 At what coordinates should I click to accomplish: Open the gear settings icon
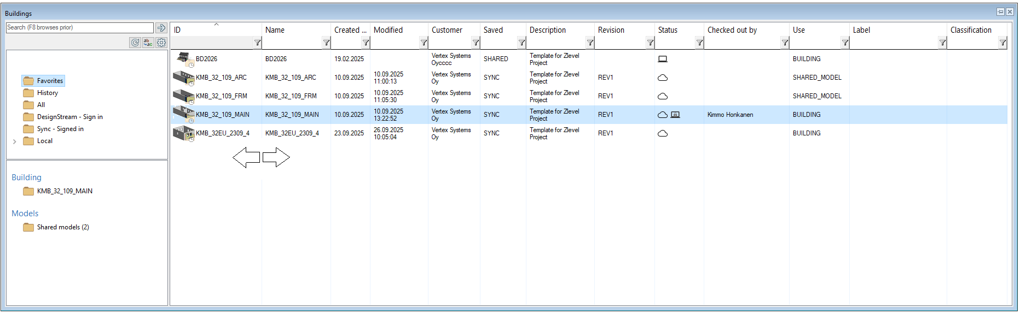161,43
